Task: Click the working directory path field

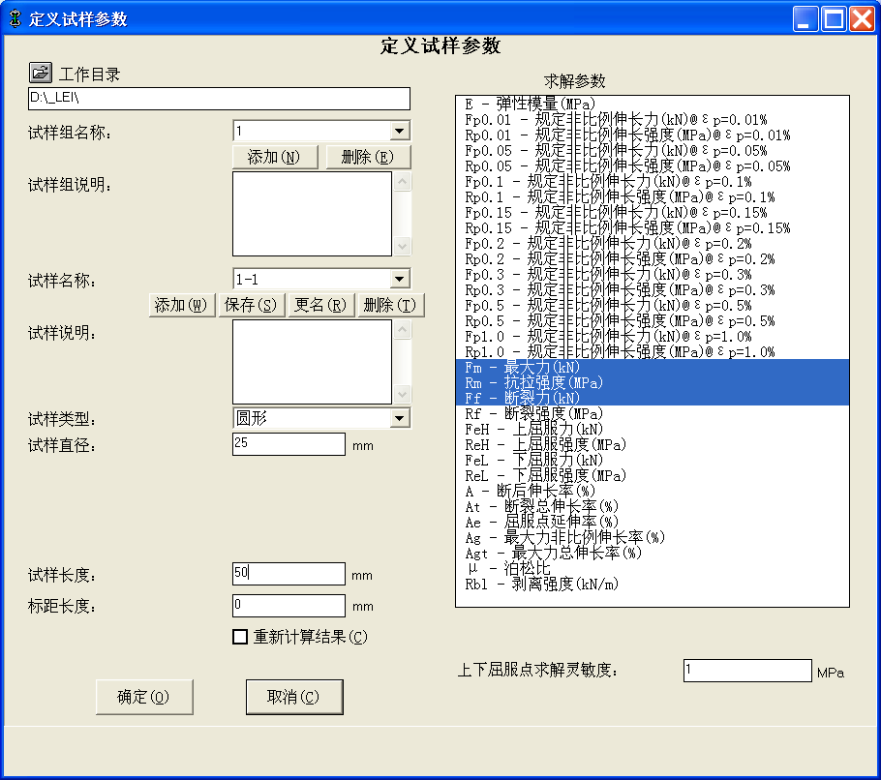Action: 219,99
